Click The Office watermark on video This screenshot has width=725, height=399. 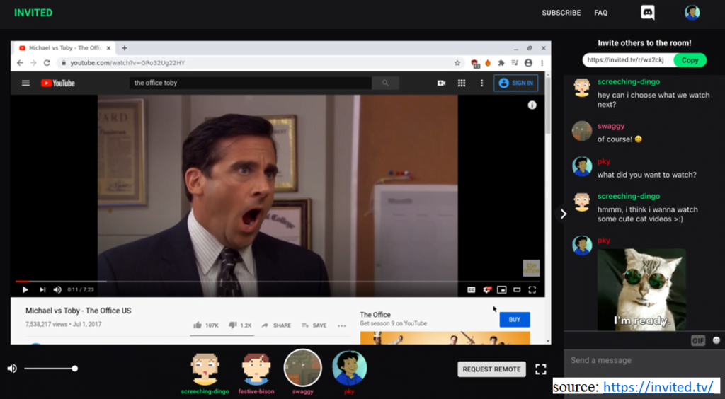[531, 268]
